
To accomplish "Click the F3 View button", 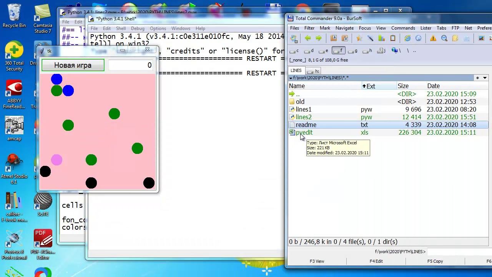I will (x=317, y=261).
